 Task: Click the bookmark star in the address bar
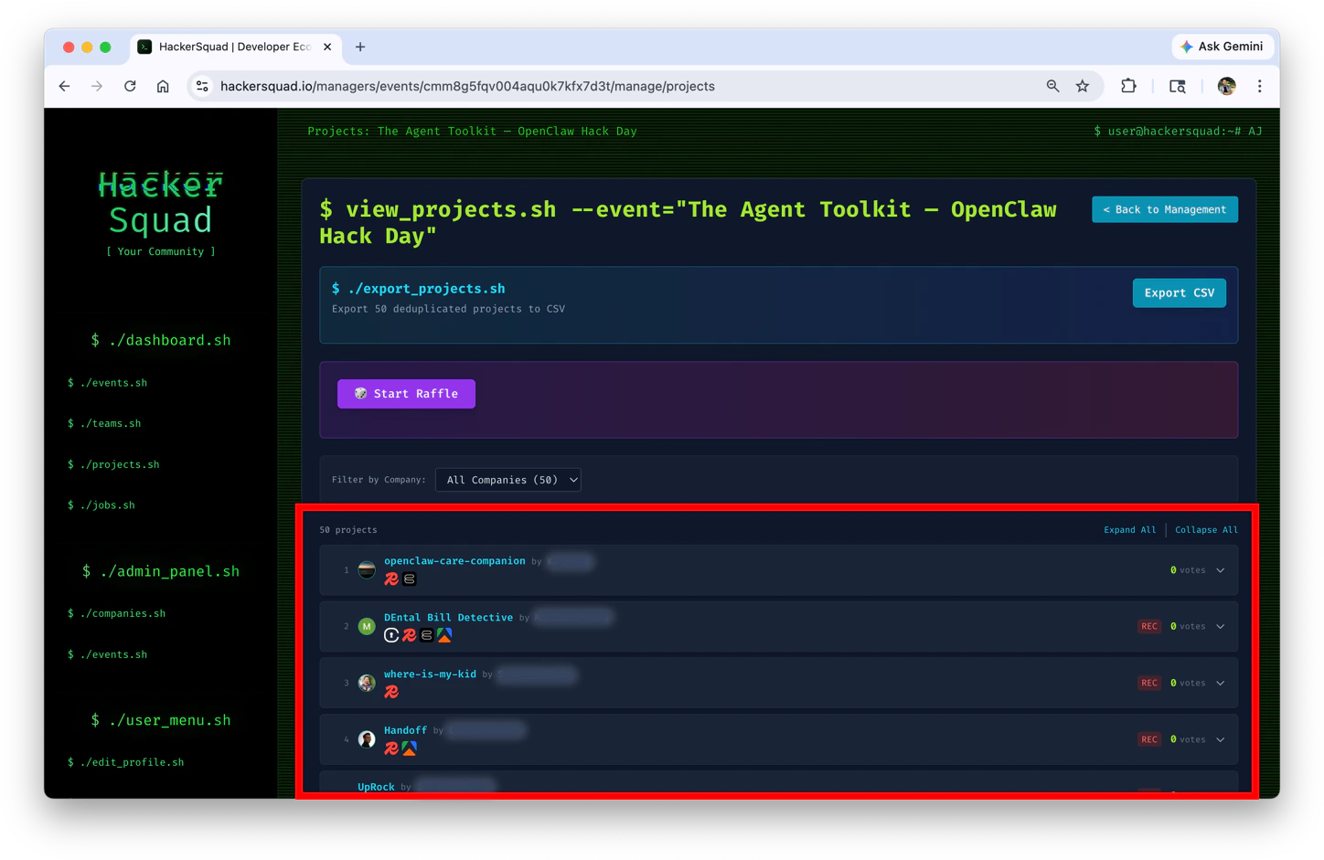point(1083,86)
